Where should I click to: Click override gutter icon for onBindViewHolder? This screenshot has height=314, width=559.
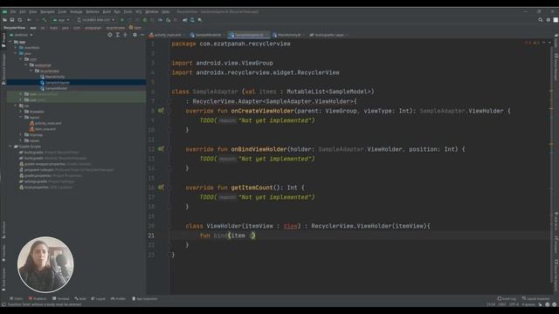[x=161, y=149]
